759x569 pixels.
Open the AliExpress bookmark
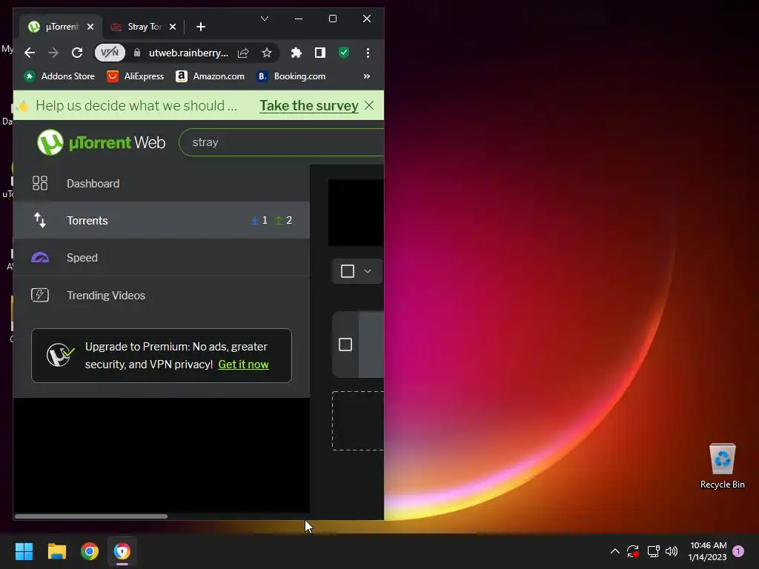[x=136, y=76]
